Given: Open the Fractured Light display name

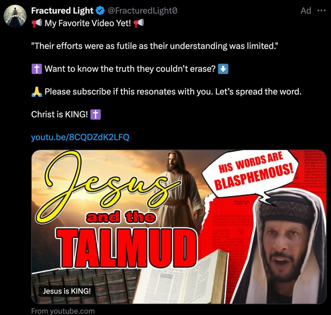Looking at the screenshot, I should (62, 11).
